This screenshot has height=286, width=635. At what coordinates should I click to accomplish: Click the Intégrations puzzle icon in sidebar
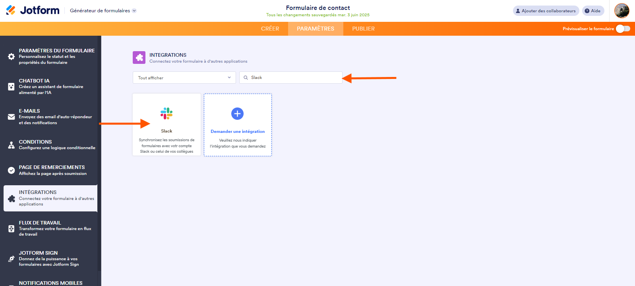click(12, 198)
